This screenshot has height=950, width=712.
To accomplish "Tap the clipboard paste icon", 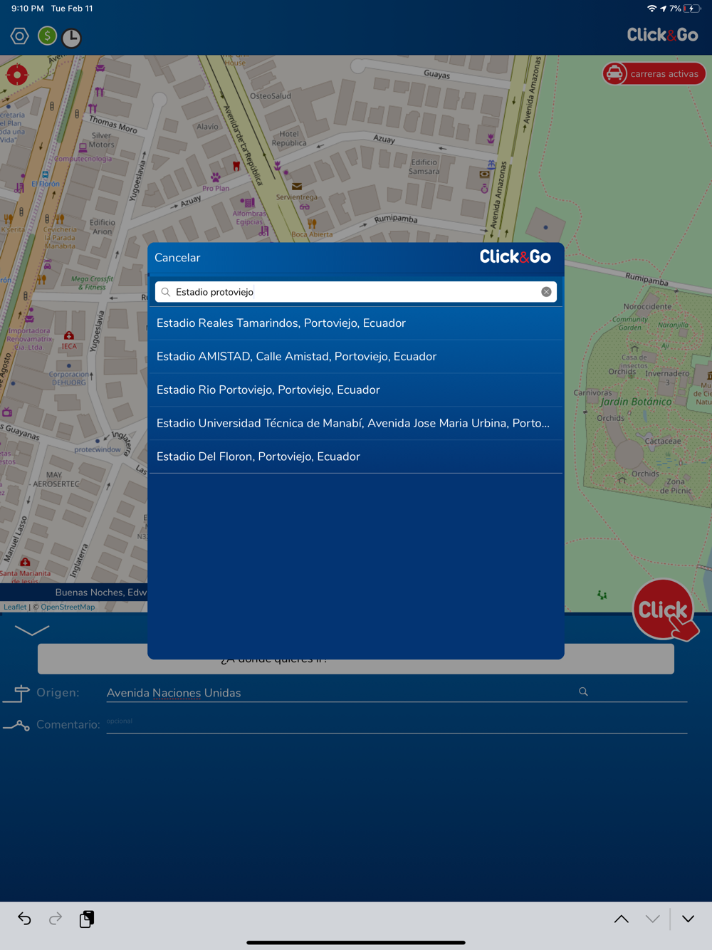I will 87,919.
